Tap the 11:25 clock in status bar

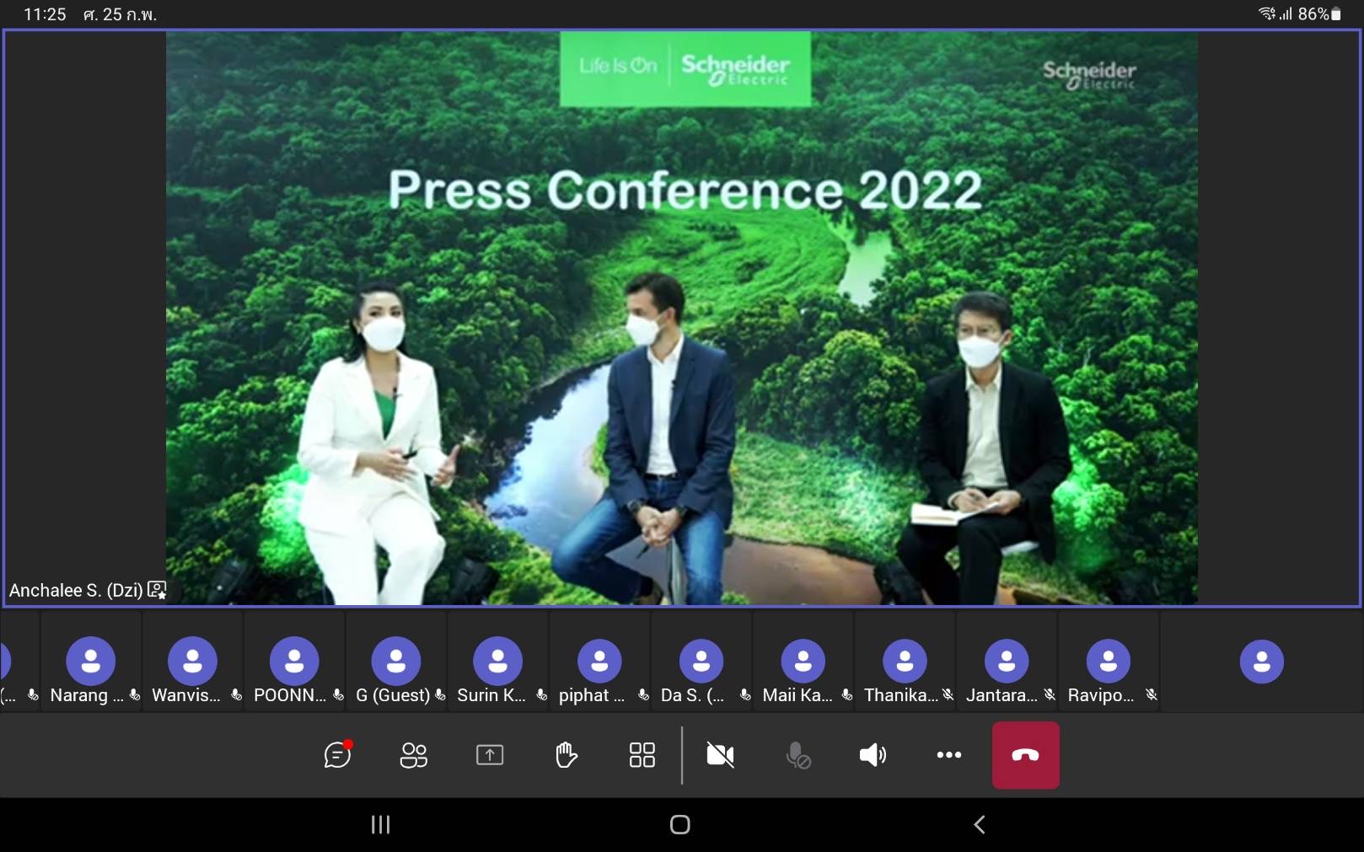point(45,14)
